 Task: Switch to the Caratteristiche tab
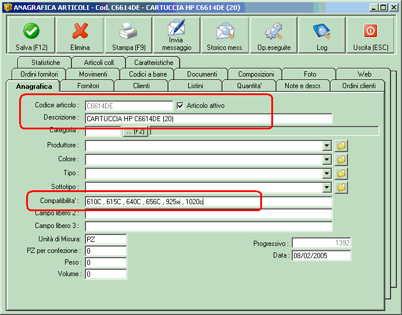click(153, 63)
